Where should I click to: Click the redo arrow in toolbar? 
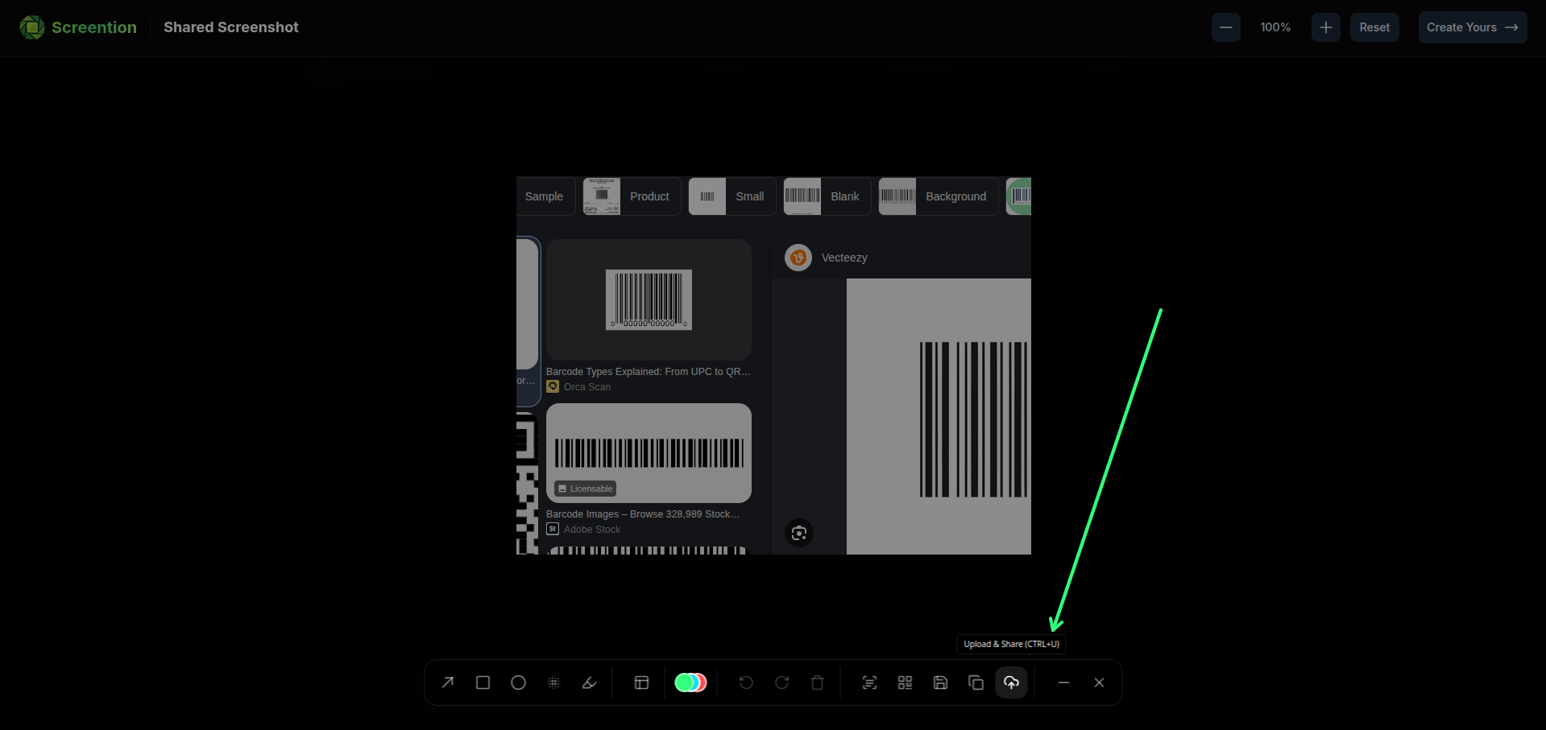pyautogui.click(x=781, y=683)
